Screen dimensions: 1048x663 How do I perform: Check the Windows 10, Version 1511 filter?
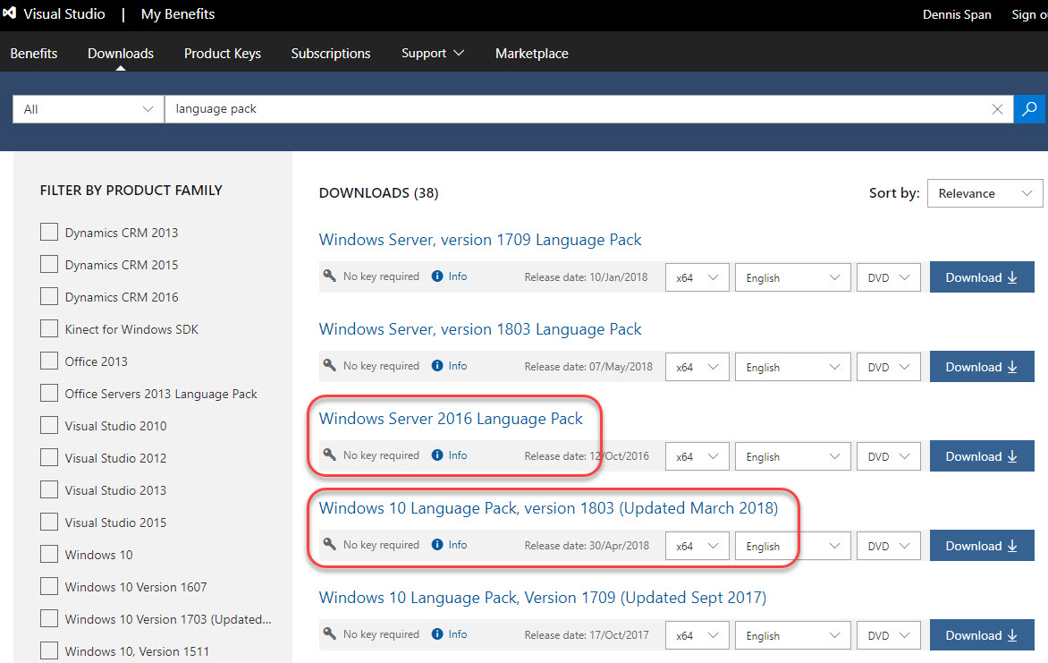(x=49, y=650)
